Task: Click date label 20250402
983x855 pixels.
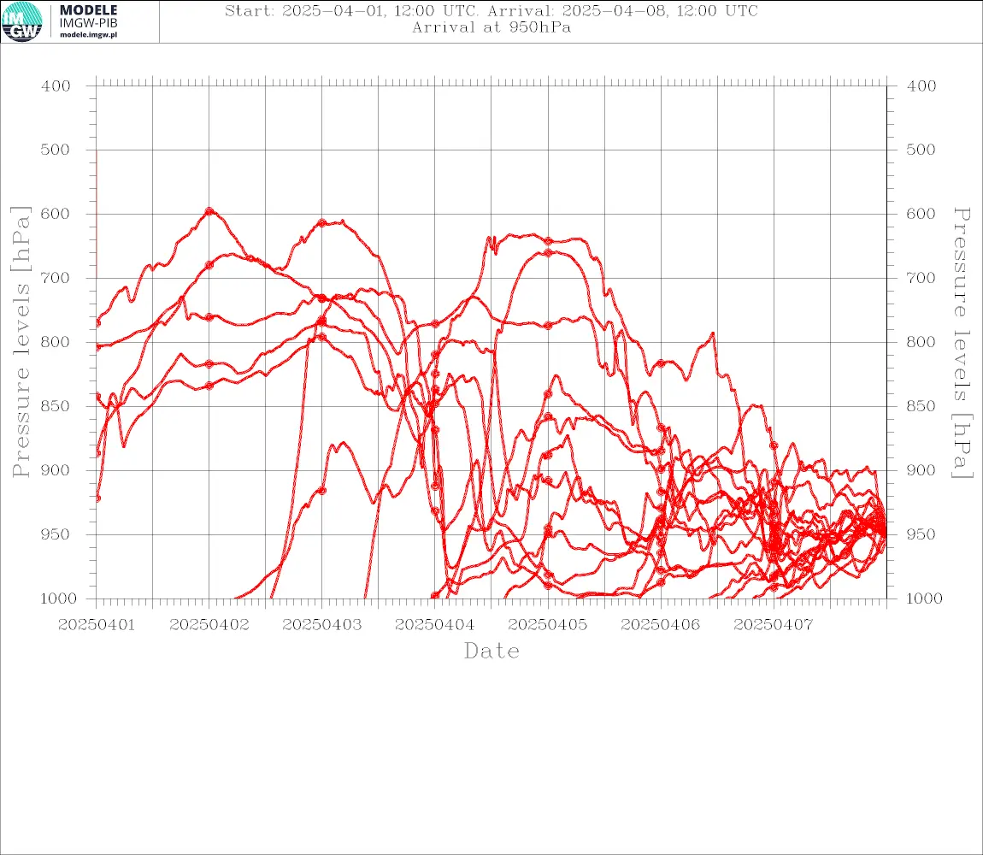Action: click(209, 625)
